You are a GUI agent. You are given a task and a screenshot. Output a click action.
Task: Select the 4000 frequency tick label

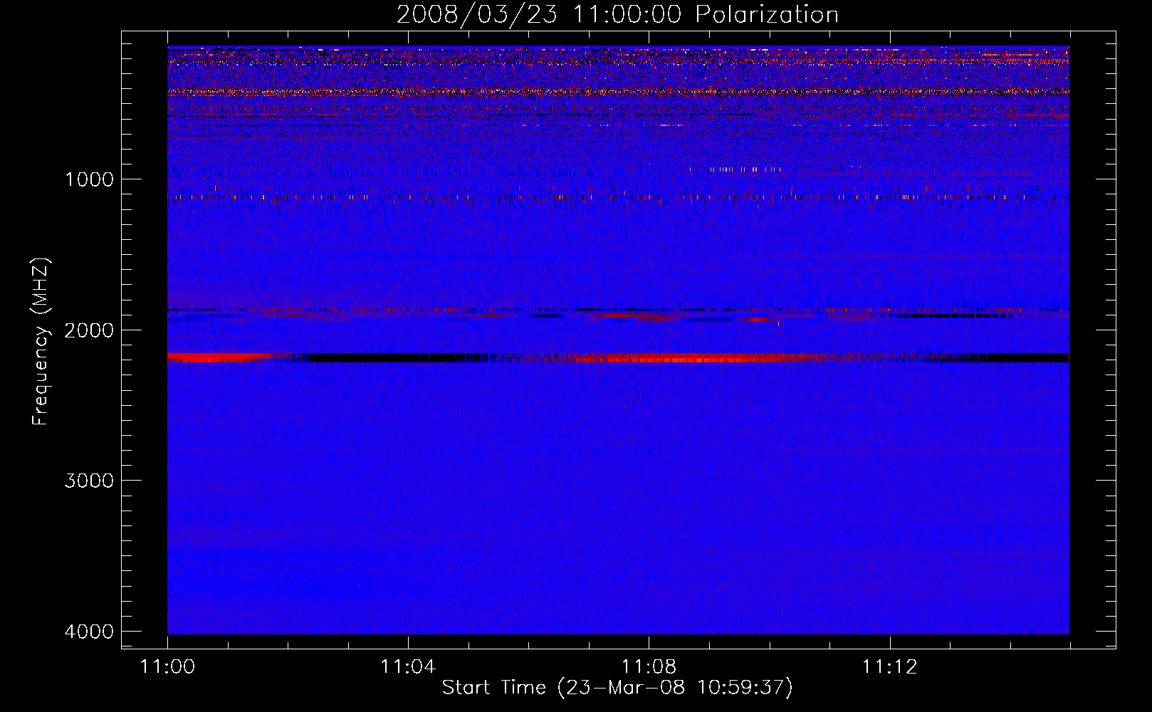[89, 632]
